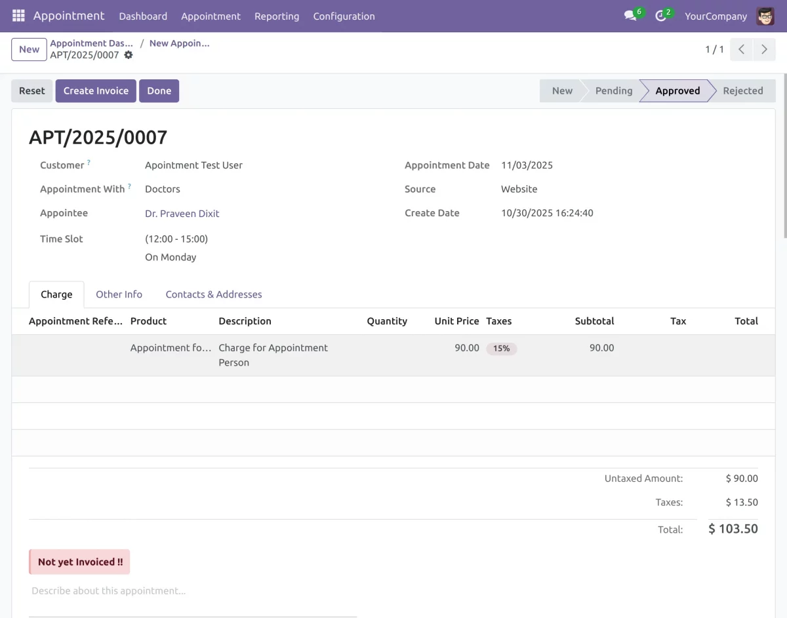This screenshot has height=618, width=787.
Task: Switch to the Contacts & Addresses tab
Action: 213,294
